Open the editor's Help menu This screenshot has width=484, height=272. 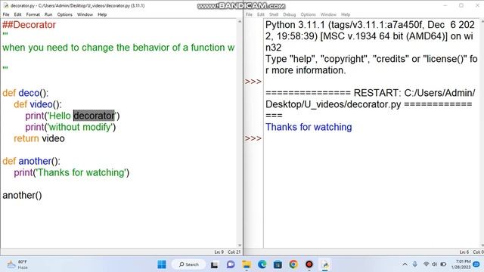pos(102,14)
